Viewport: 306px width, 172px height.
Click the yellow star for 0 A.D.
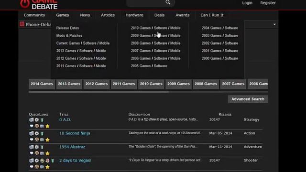point(47,126)
